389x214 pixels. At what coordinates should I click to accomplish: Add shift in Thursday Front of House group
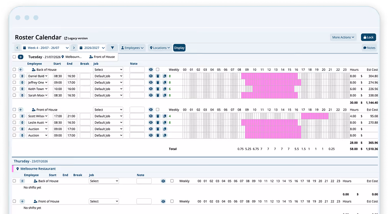(x=22, y=201)
